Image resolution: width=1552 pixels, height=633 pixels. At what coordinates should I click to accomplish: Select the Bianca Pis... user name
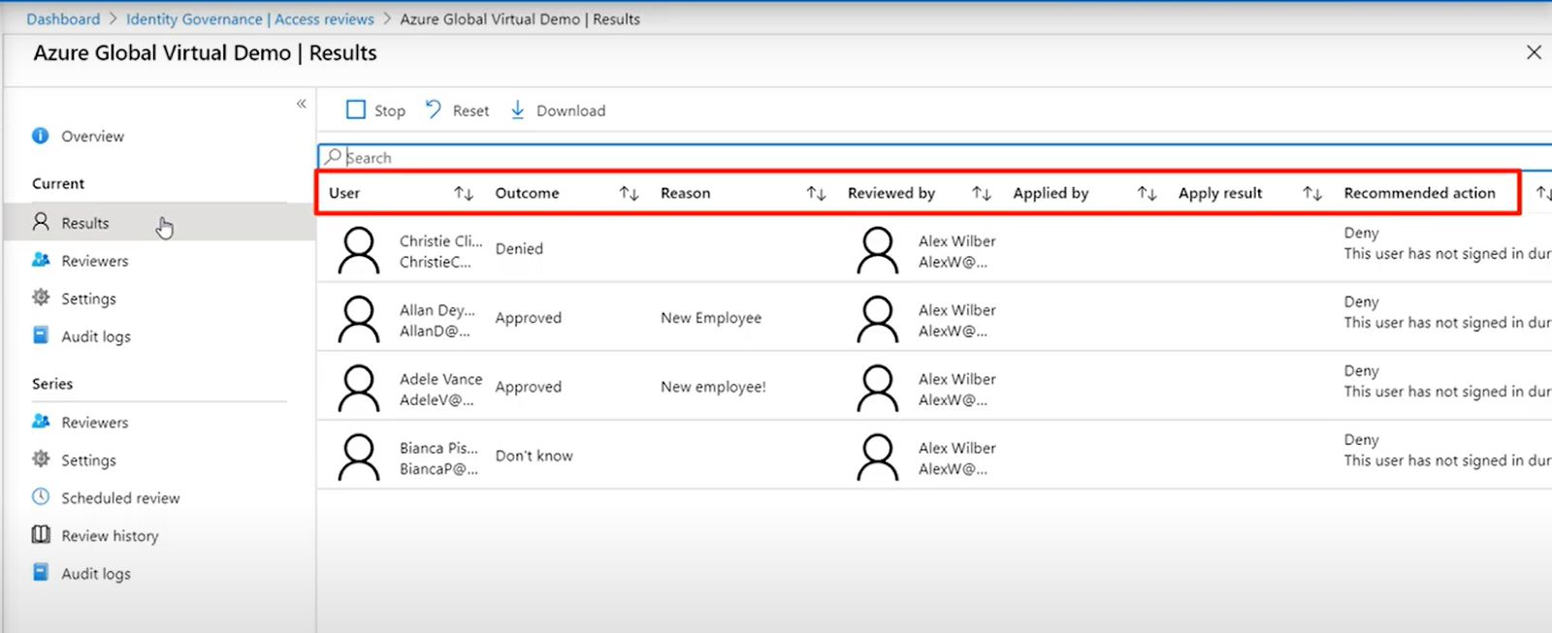click(438, 448)
